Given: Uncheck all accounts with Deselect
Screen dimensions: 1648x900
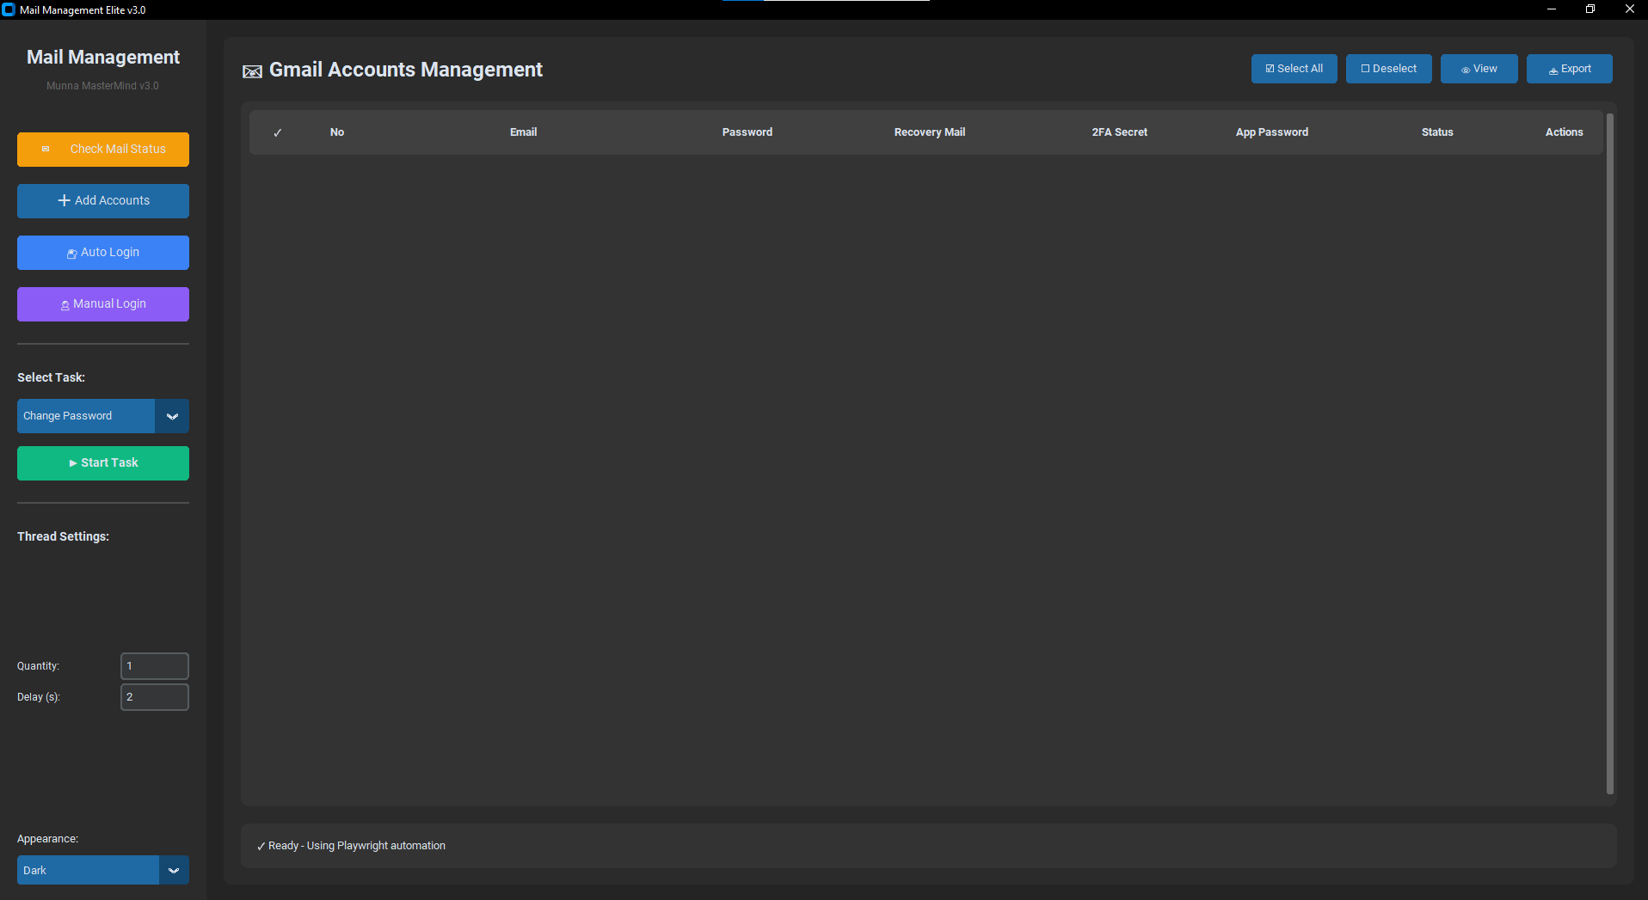Looking at the screenshot, I should tap(1389, 69).
